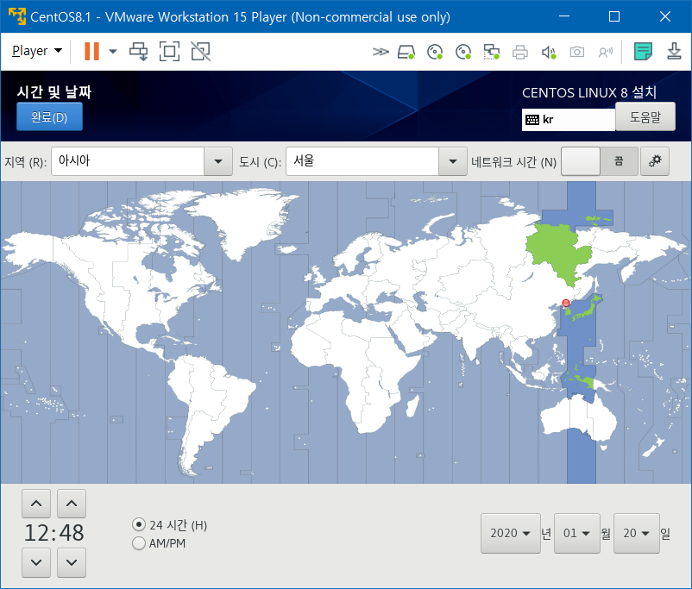Open the 지역 region dropdown showing 아시아
Screen dimensions: 692x589
click(218, 161)
